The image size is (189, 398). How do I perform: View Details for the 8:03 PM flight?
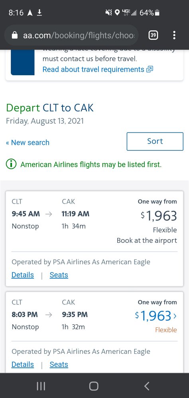coord(23,365)
